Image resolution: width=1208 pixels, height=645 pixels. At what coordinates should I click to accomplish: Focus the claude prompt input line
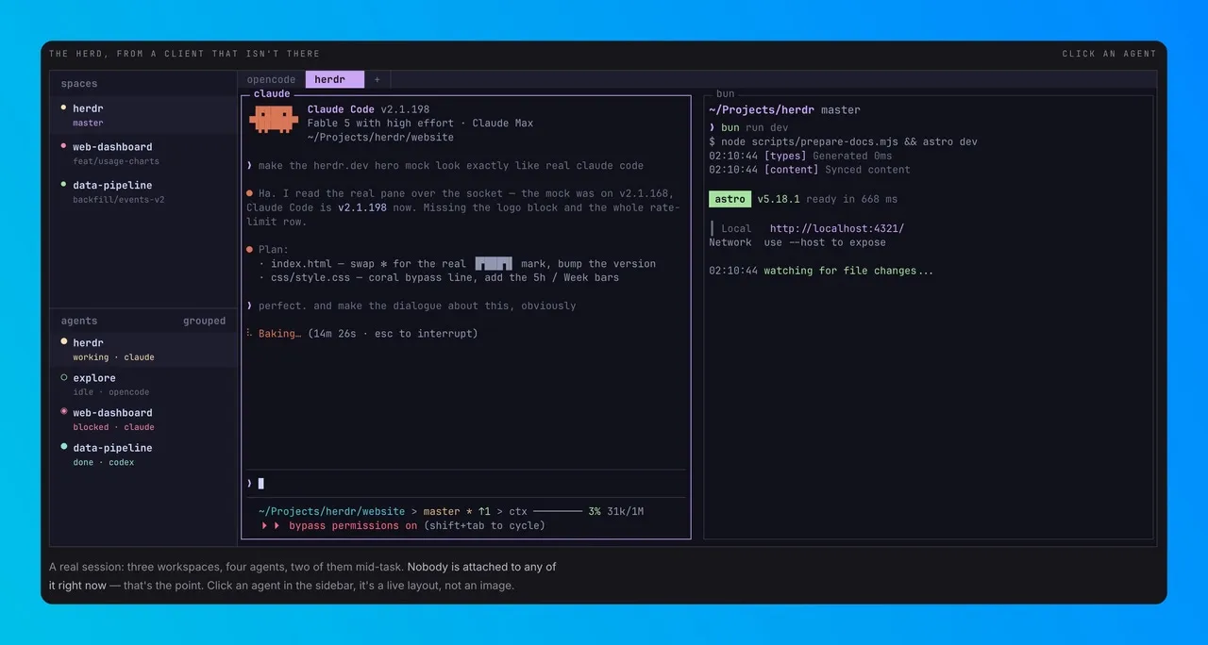(x=465, y=484)
